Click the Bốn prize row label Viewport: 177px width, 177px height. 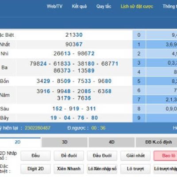4,81
